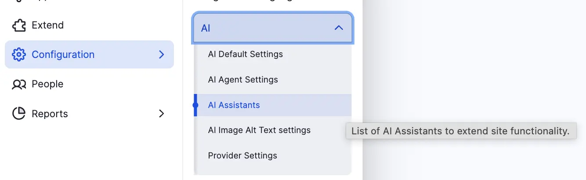
Task: Click the blue dot beside AI Assistants
Action: click(x=195, y=105)
